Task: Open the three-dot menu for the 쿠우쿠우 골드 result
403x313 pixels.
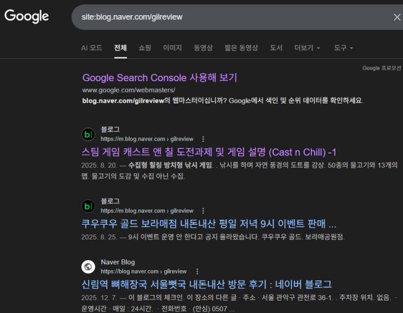Action: pos(203,211)
